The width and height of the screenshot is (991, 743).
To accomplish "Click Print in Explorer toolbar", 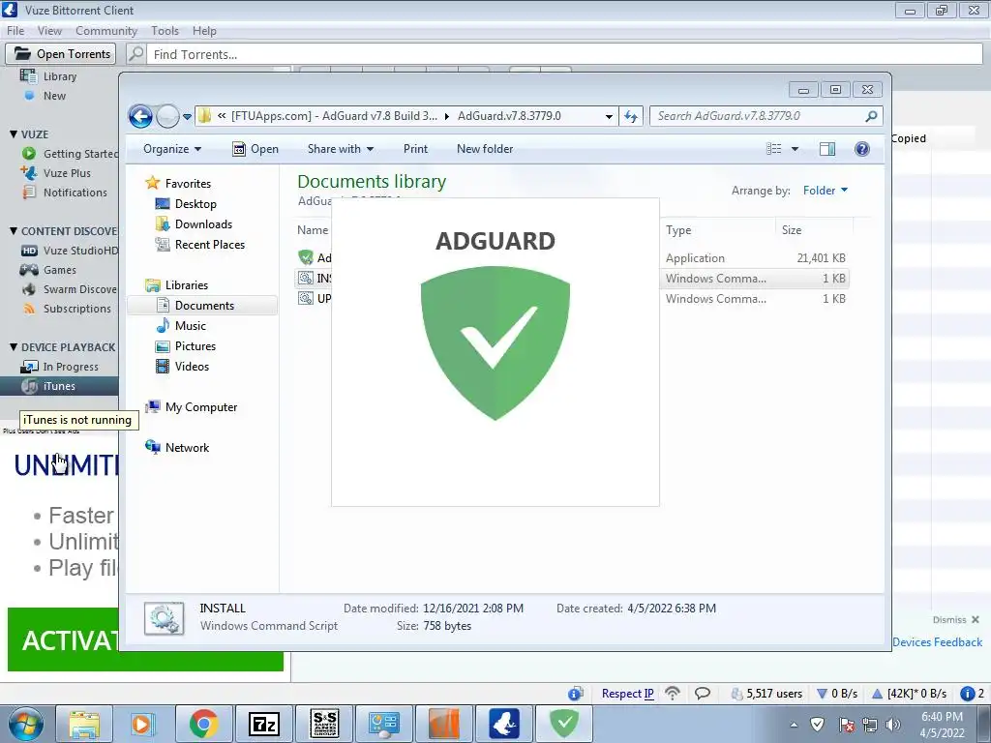I will [415, 149].
